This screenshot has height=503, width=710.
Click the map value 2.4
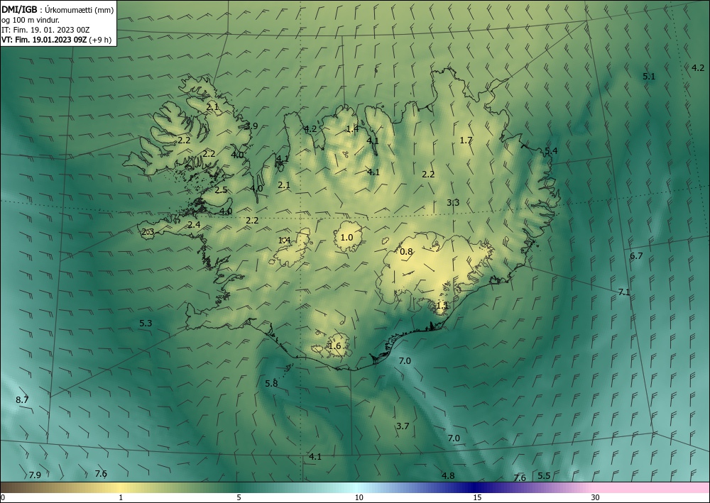click(x=194, y=225)
